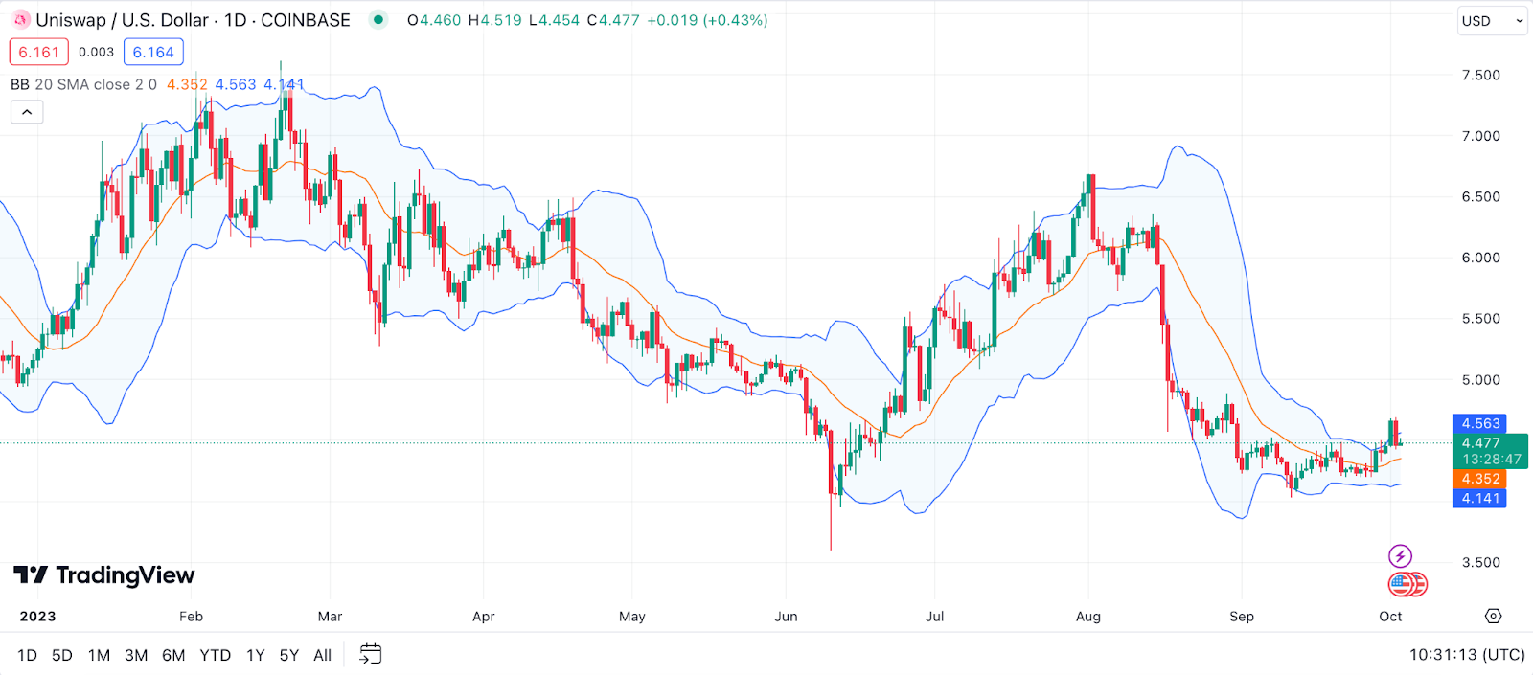Image resolution: width=1533 pixels, height=675 pixels.
Task: Open the USD currency dropdown
Action: (1492, 21)
